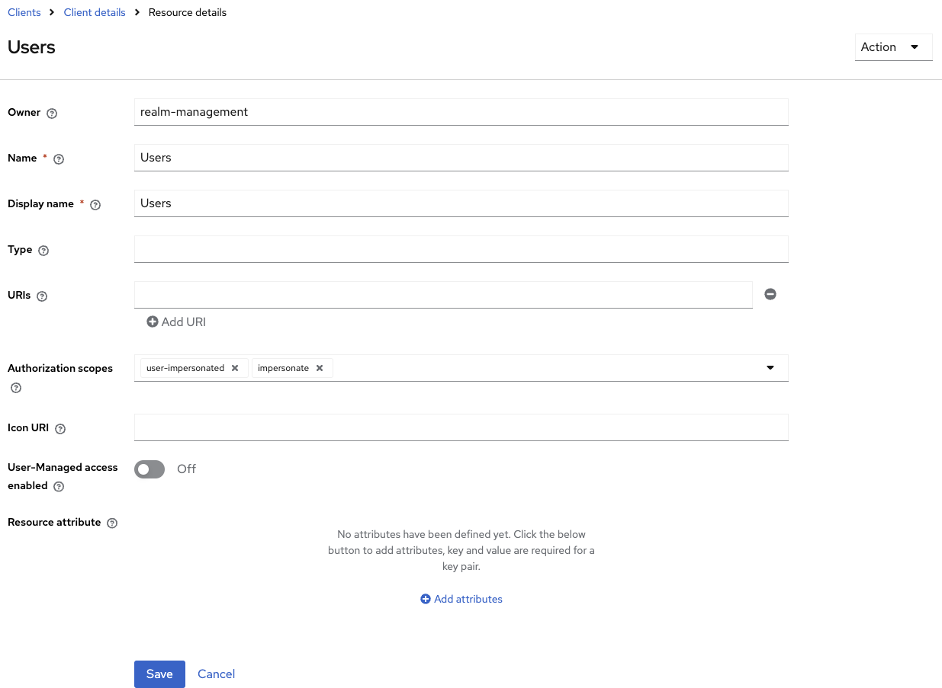
Task: Click Add URI button
Action: point(176,322)
